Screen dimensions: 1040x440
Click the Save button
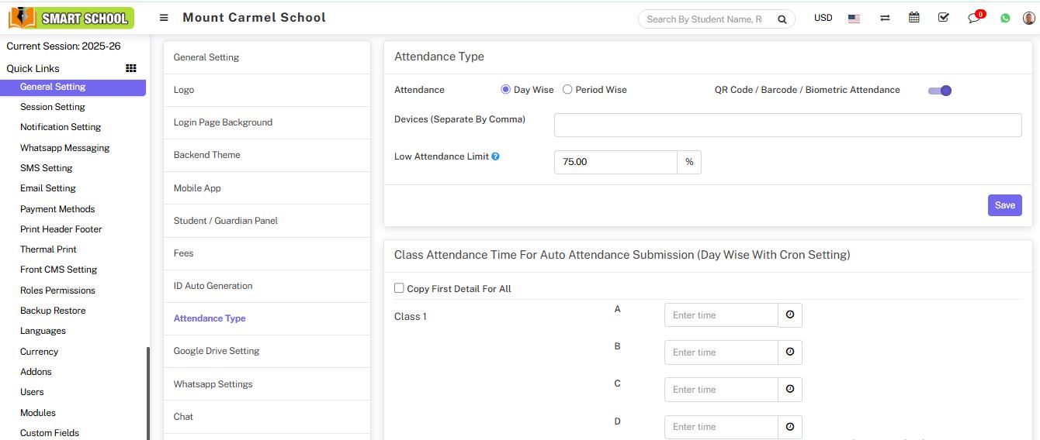[x=1004, y=205]
